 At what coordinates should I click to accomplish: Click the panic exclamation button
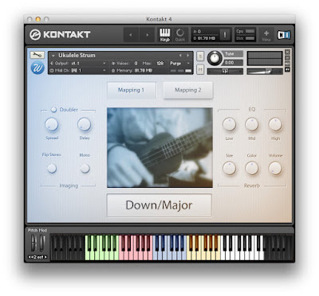(x=225, y=35)
